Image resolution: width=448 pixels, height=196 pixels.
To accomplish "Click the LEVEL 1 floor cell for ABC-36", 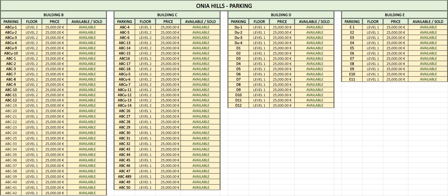I will [x=32, y=160].
